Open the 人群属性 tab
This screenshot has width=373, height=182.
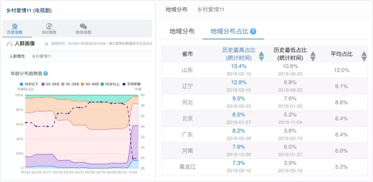click(x=17, y=56)
